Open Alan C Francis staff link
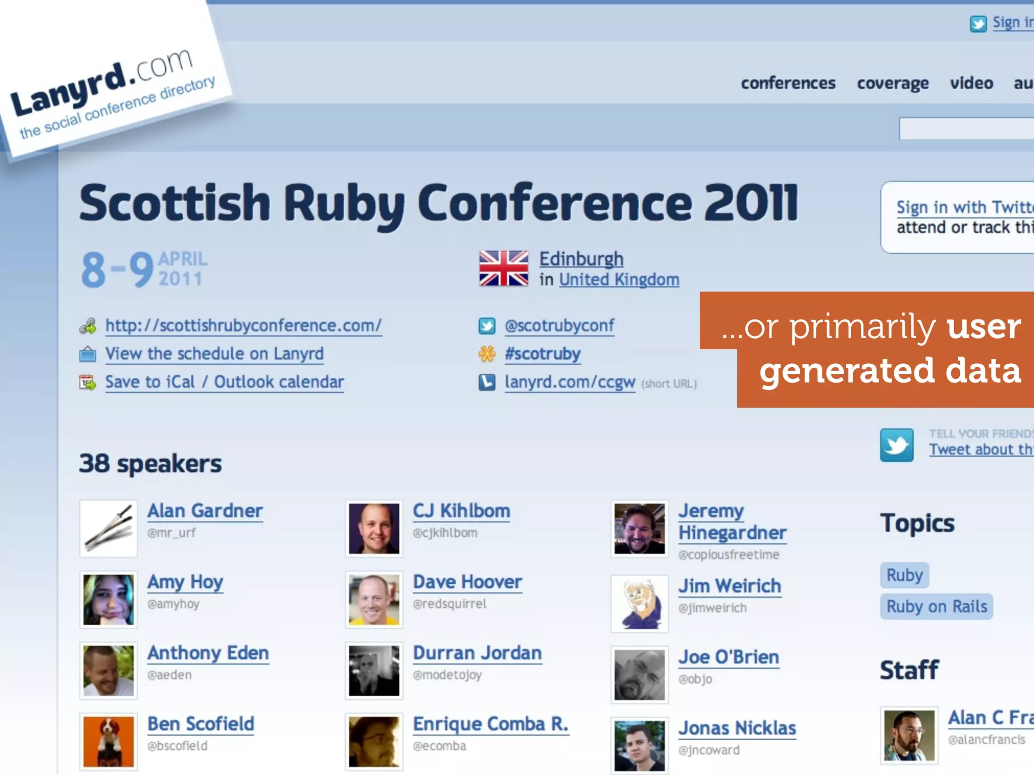Image resolution: width=1034 pixels, height=775 pixels. [x=991, y=718]
